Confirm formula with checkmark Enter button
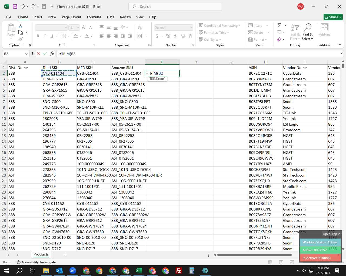 pyautogui.click(x=45, y=54)
